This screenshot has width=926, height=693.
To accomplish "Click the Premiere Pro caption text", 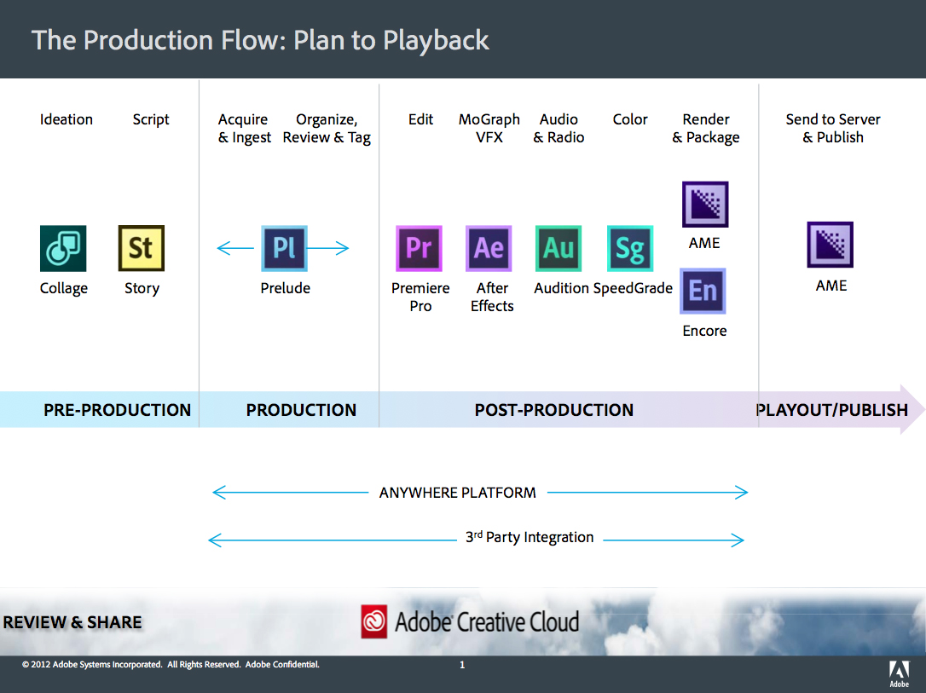I will 420,297.
